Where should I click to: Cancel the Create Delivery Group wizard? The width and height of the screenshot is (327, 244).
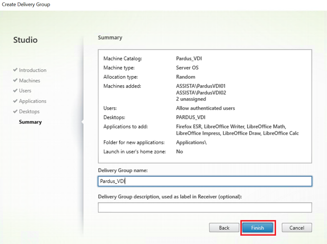(x=297, y=228)
